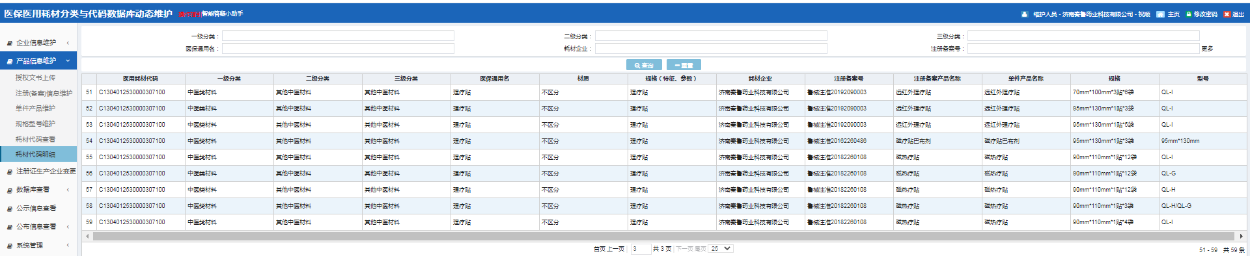Click the horizontal scrollbar right arrow
The height and width of the screenshot is (256, 1250).
click(x=1242, y=237)
